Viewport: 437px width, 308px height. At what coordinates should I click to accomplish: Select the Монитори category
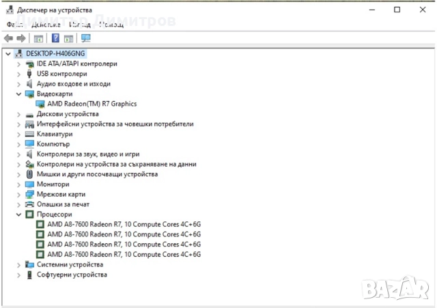(53, 184)
